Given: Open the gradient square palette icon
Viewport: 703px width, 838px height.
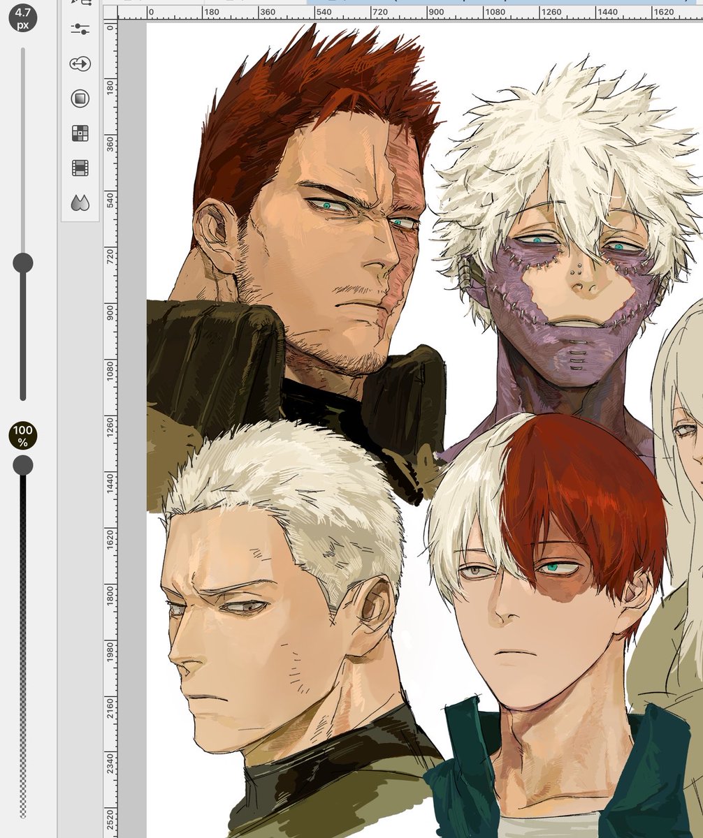Looking at the screenshot, I should pos(80,98).
